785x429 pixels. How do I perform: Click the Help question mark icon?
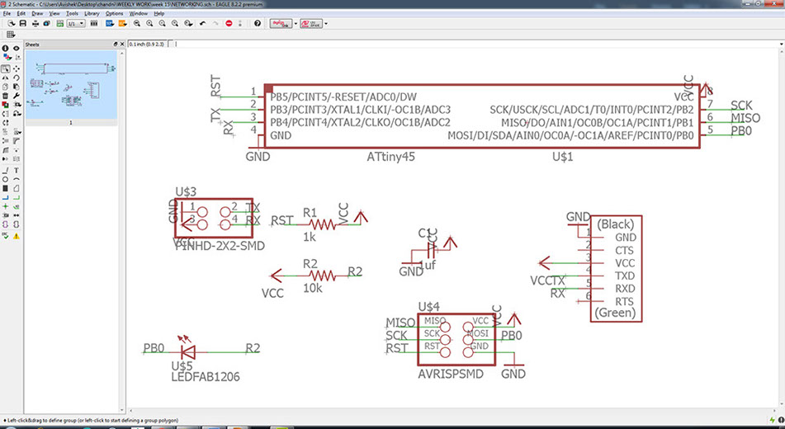point(258,24)
